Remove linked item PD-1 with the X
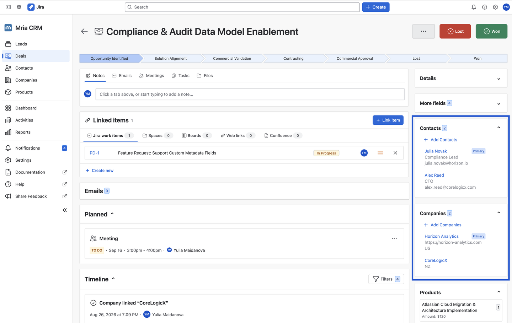Viewport: 512px width, 323px height. 395,153
